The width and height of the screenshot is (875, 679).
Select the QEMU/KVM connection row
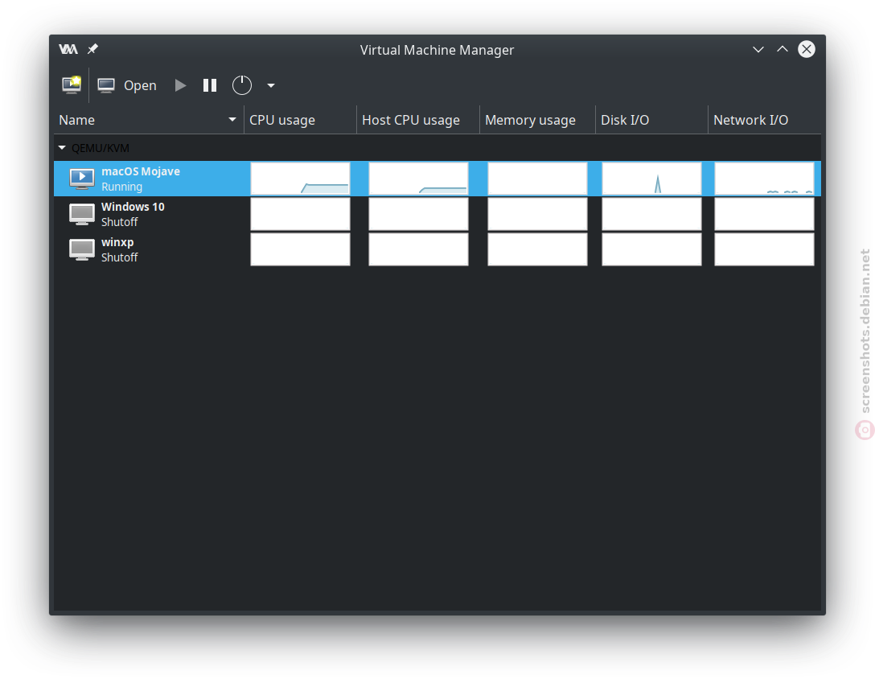[x=437, y=148]
